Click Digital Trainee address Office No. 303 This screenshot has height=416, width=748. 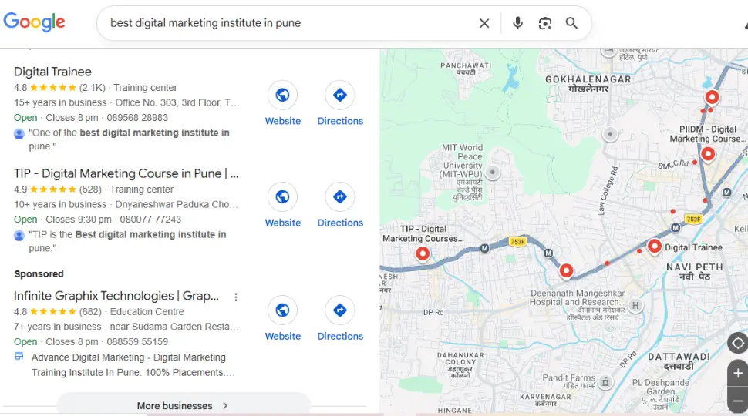[177, 102]
